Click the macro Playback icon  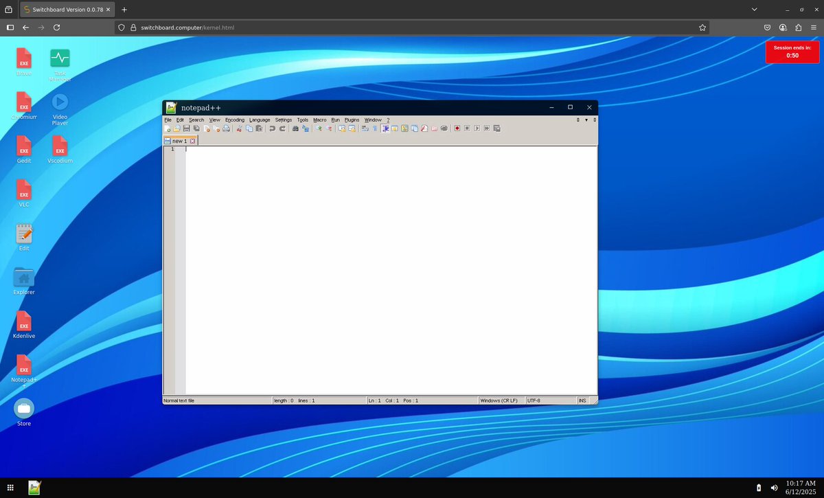[x=477, y=128]
